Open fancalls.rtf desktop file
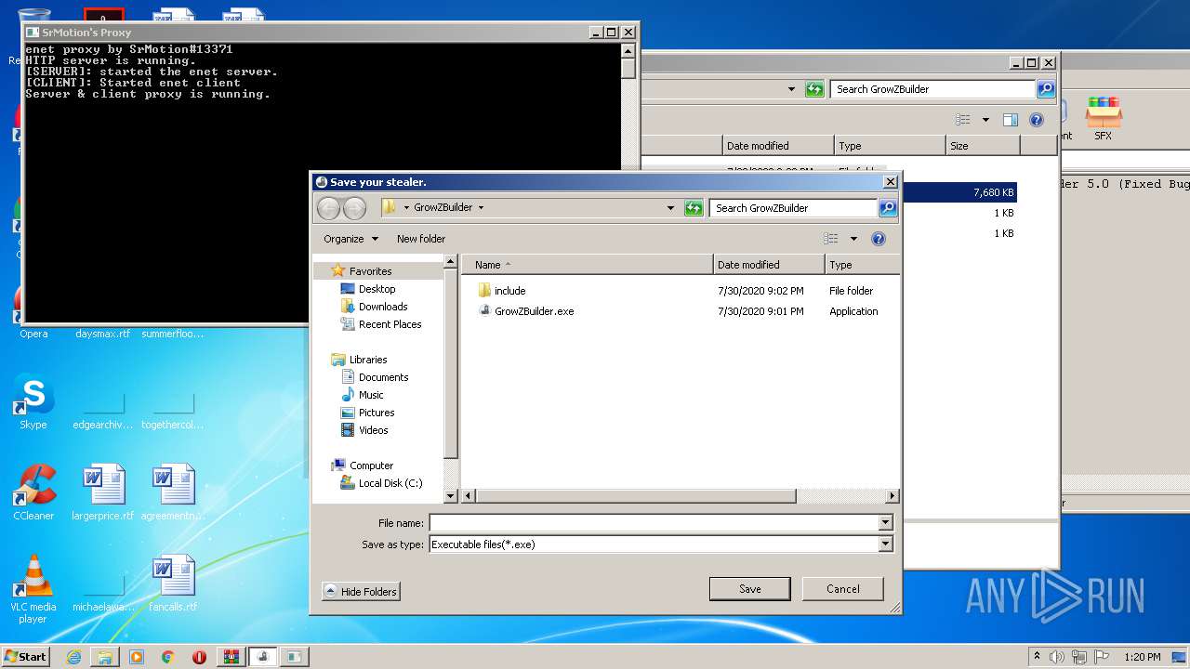1190x669 pixels. click(173, 584)
